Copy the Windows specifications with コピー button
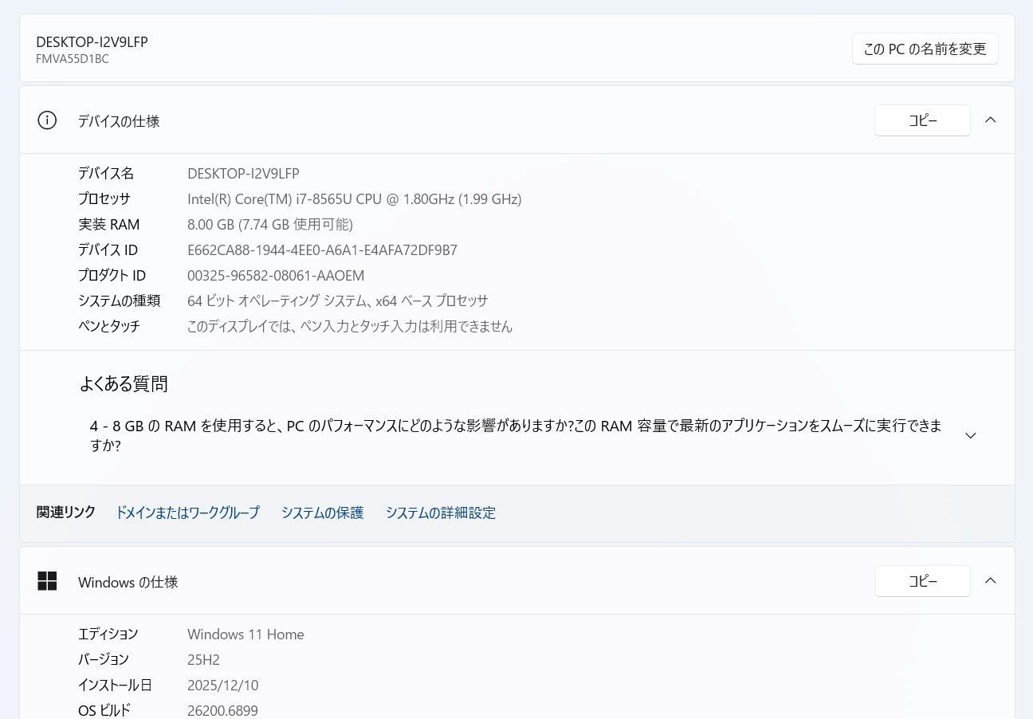This screenshot has width=1033, height=719. [x=922, y=581]
